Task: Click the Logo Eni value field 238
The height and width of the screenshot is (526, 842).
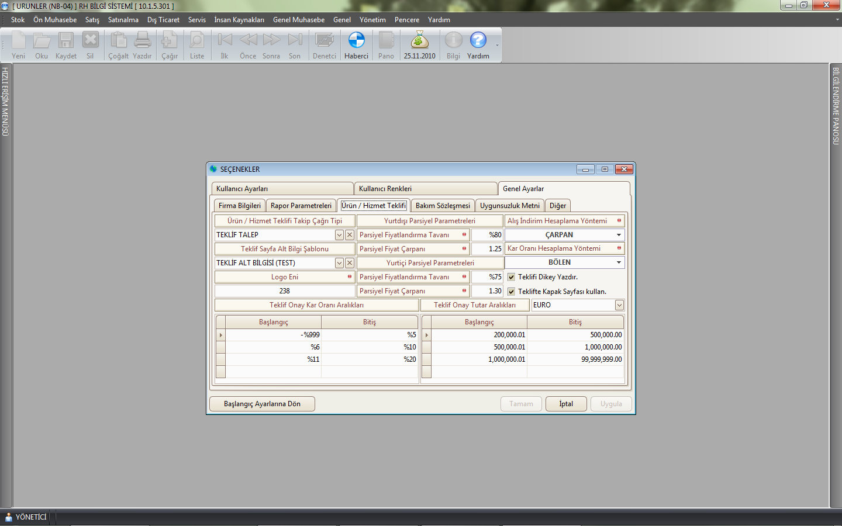Action: pyautogui.click(x=285, y=291)
